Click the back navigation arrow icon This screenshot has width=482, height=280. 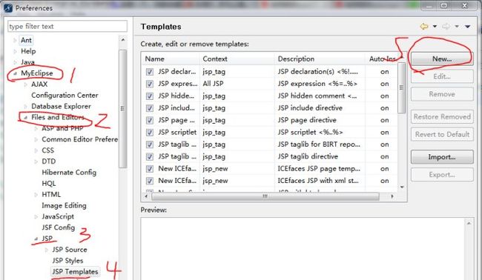pos(424,27)
